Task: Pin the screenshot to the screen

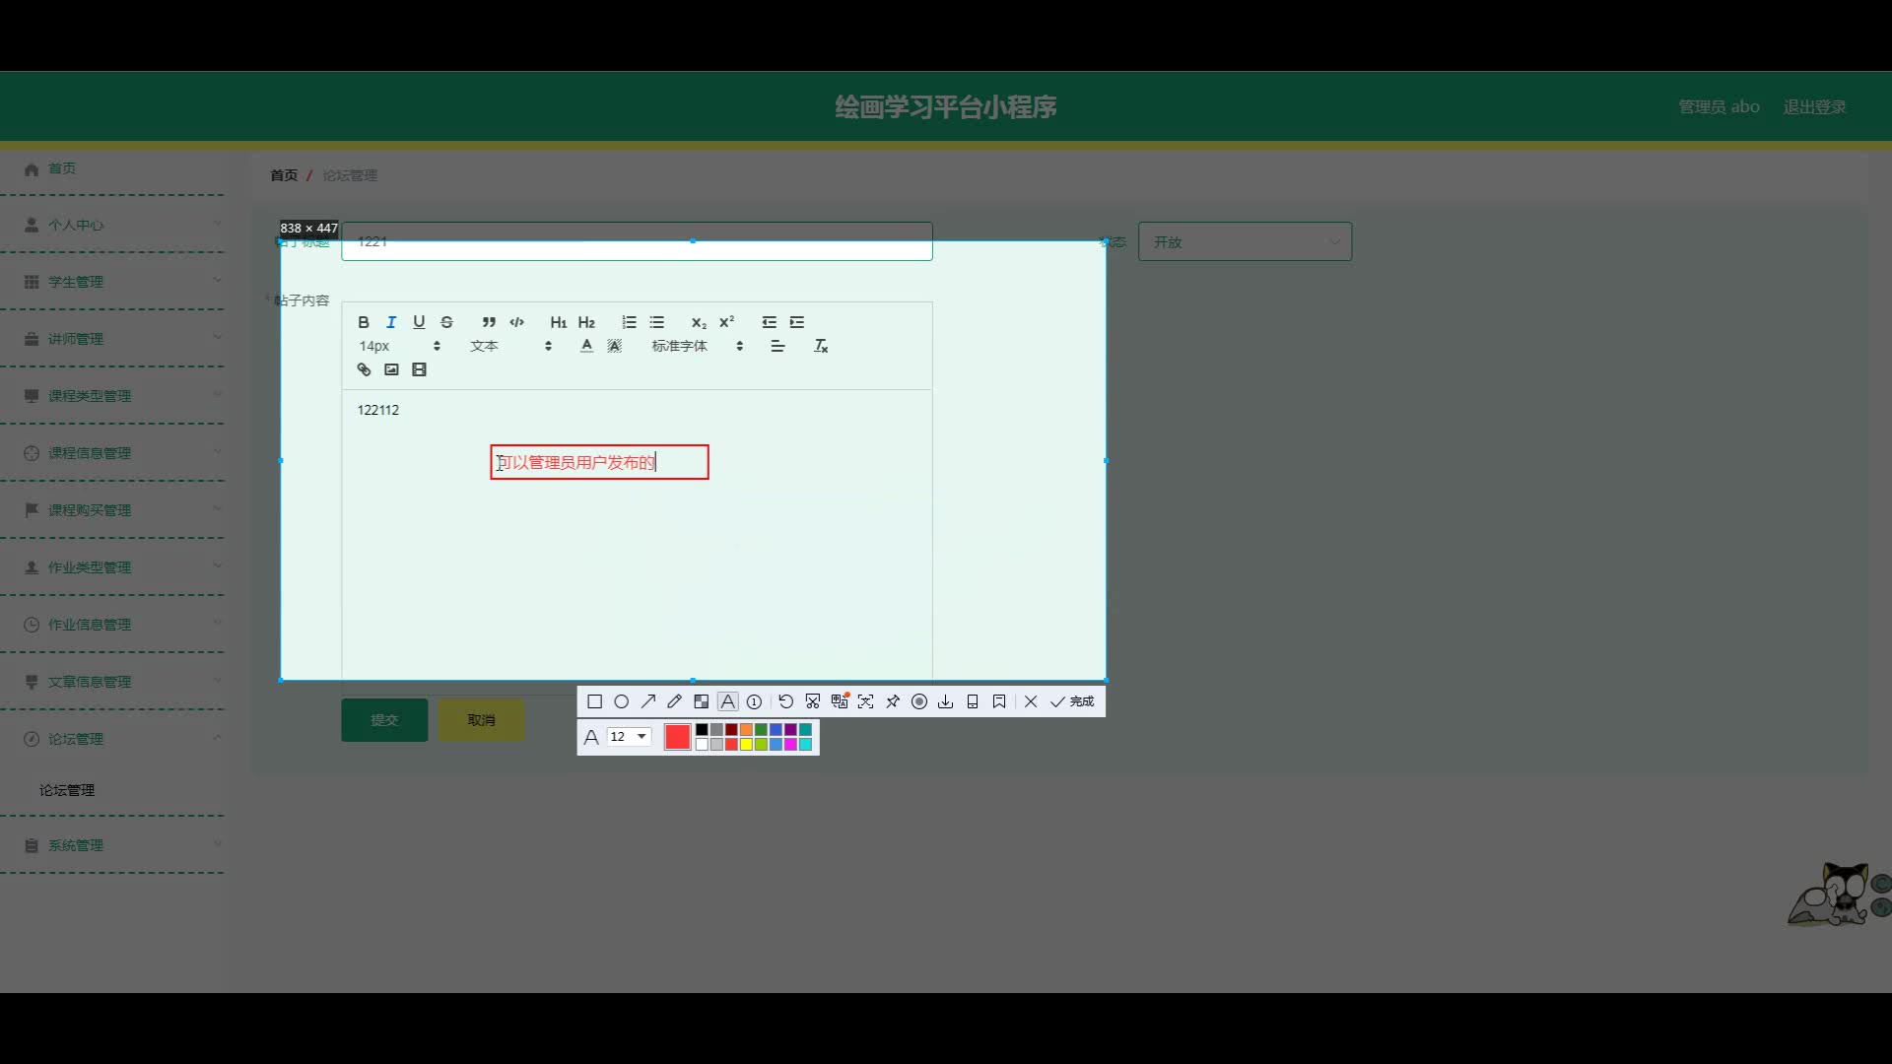Action: coord(893,701)
